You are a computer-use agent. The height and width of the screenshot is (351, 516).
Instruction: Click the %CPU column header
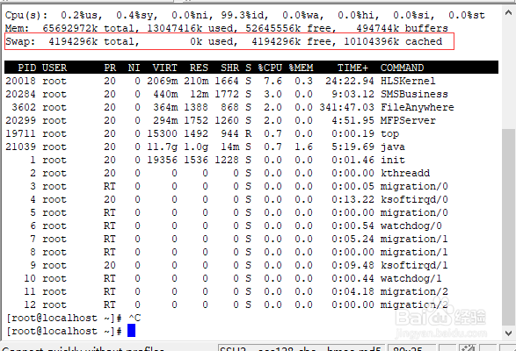click(x=270, y=68)
